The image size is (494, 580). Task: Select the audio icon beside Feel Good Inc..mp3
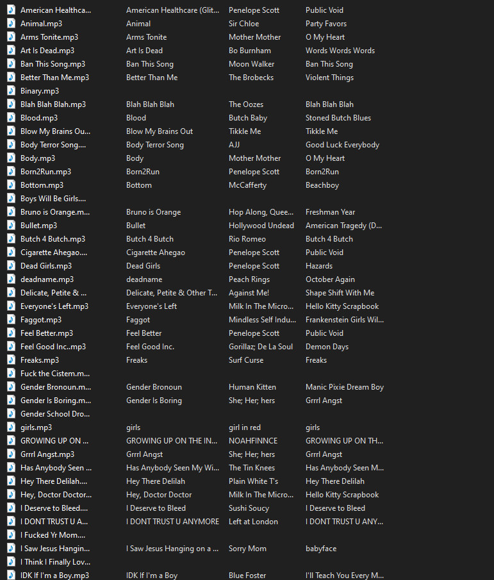(x=12, y=346)
